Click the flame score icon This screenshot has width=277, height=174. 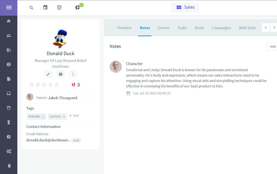point(73,85)
